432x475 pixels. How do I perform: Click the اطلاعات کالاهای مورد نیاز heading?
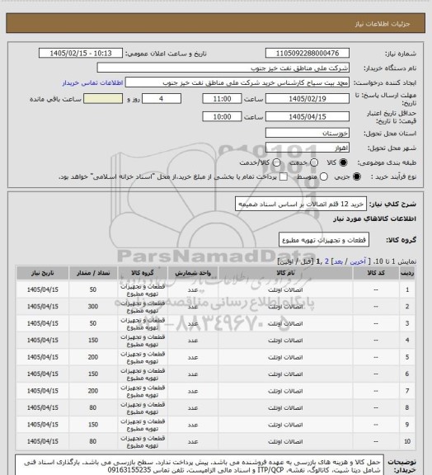[374, 219]
